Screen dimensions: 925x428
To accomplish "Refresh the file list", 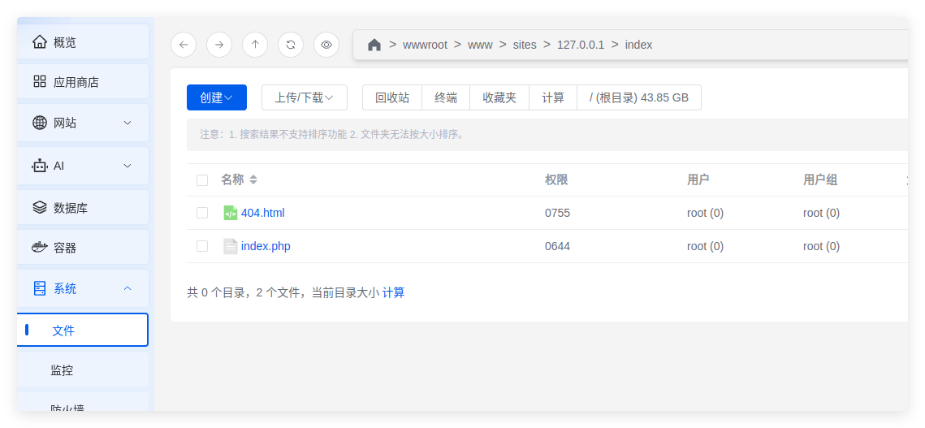I will (291, 45).
